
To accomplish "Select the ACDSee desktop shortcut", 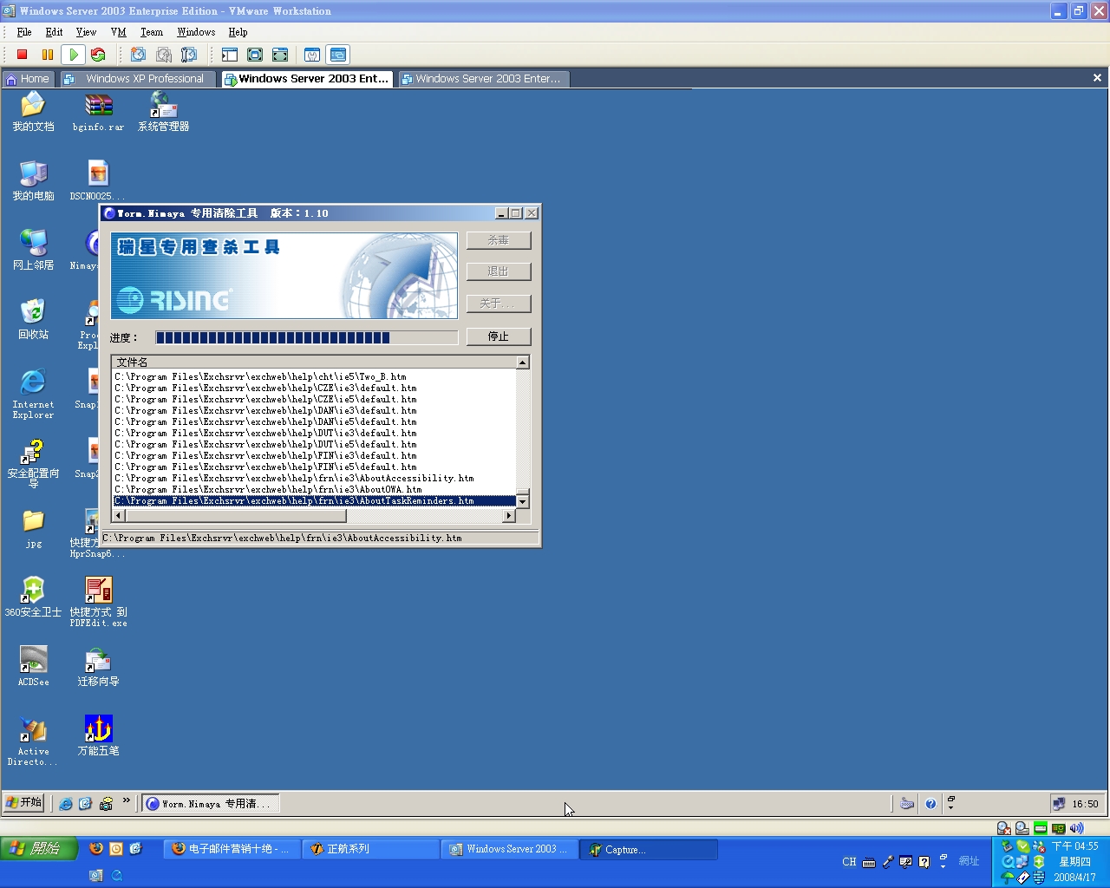I will [x=33, y=666].
